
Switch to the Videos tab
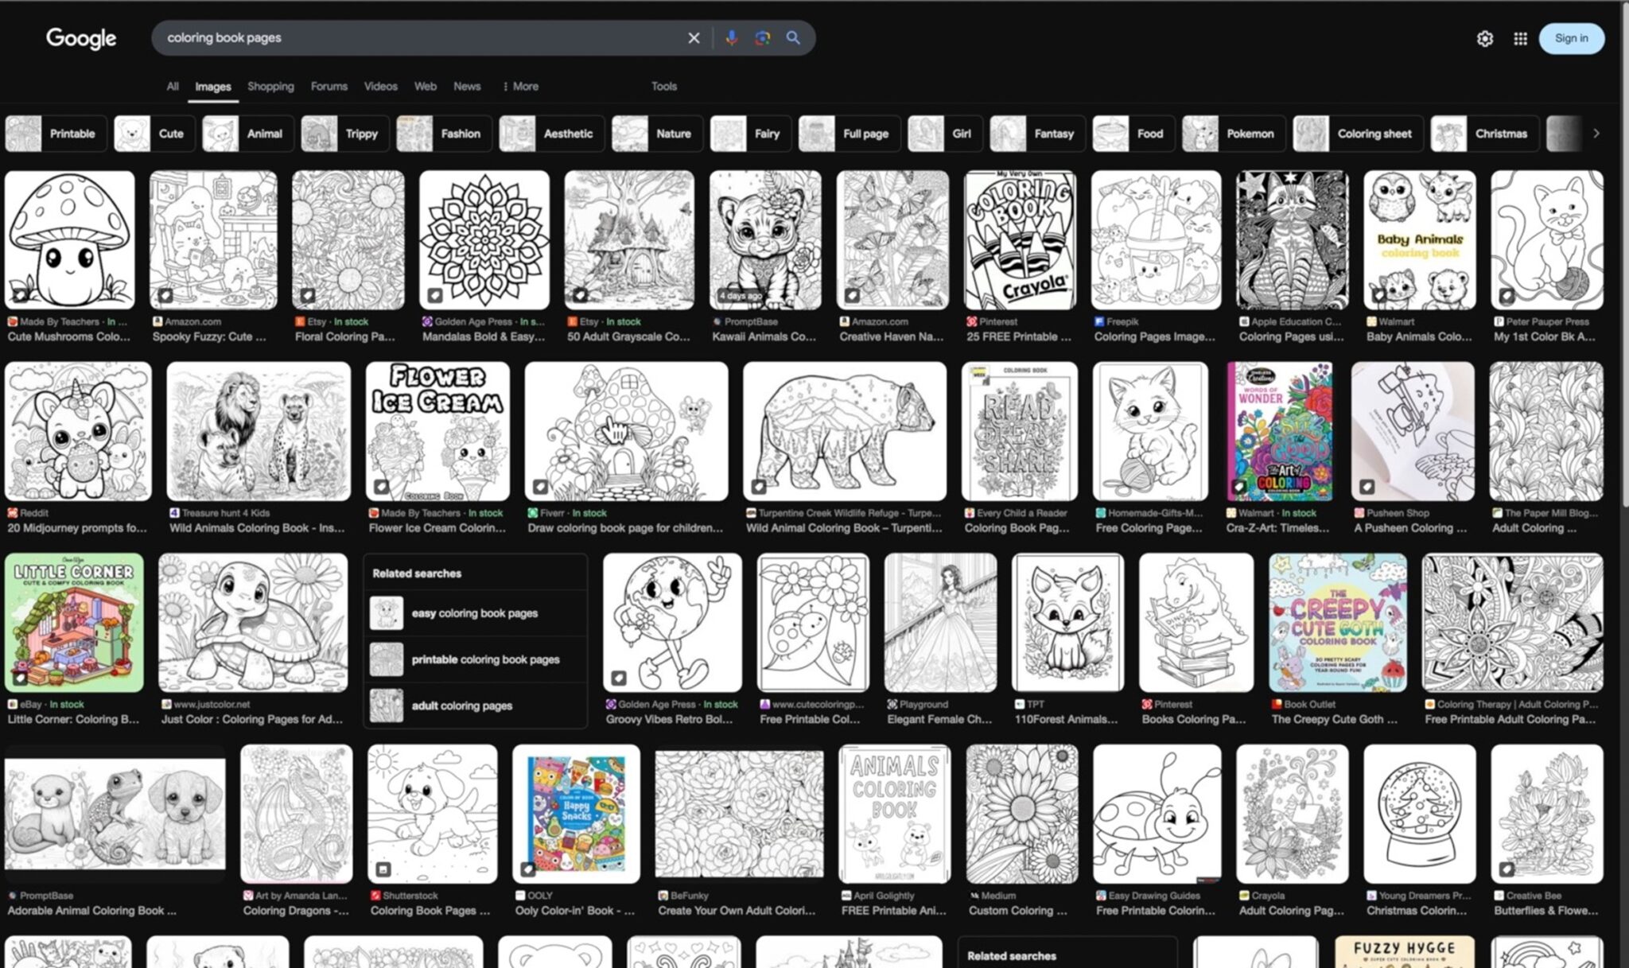tap(380, 86)
